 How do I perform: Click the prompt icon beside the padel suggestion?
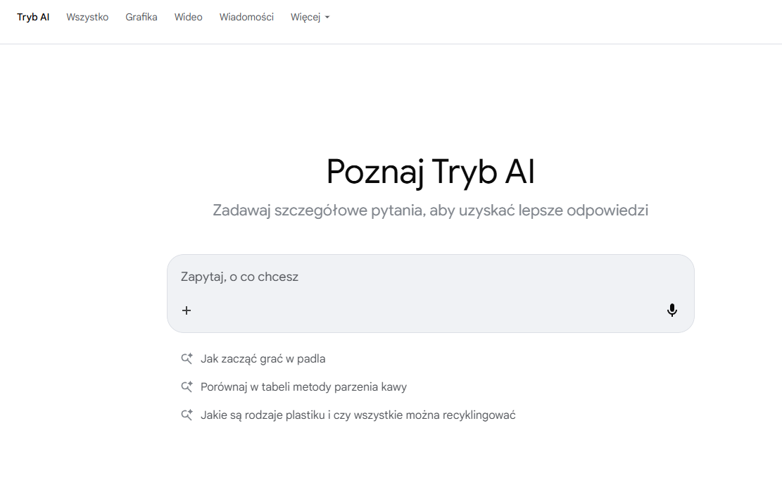coord(187,358)
